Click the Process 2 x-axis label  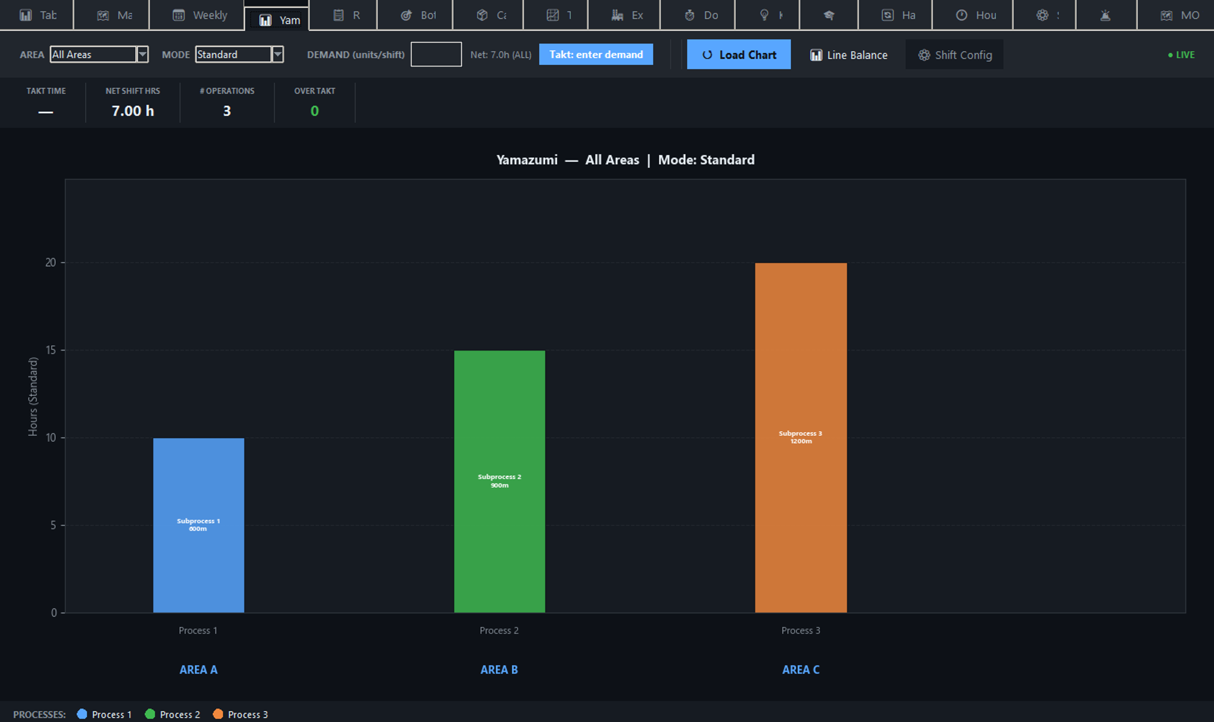tap(499, 630)
